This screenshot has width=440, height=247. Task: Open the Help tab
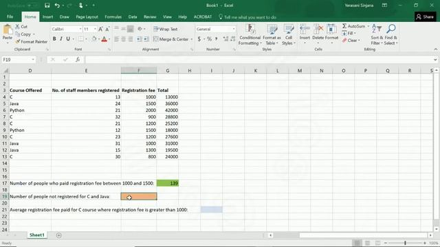point(182,16)
